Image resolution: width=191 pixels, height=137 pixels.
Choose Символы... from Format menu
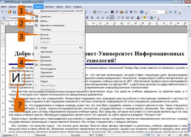tap(59, 17)
